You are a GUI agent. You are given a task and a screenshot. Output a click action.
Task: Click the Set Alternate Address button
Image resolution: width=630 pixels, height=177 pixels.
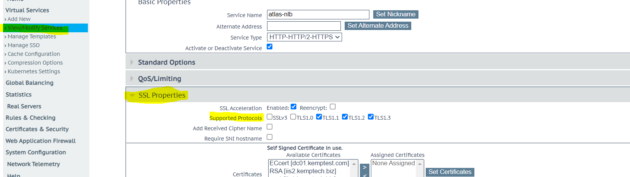pos(377,26)
